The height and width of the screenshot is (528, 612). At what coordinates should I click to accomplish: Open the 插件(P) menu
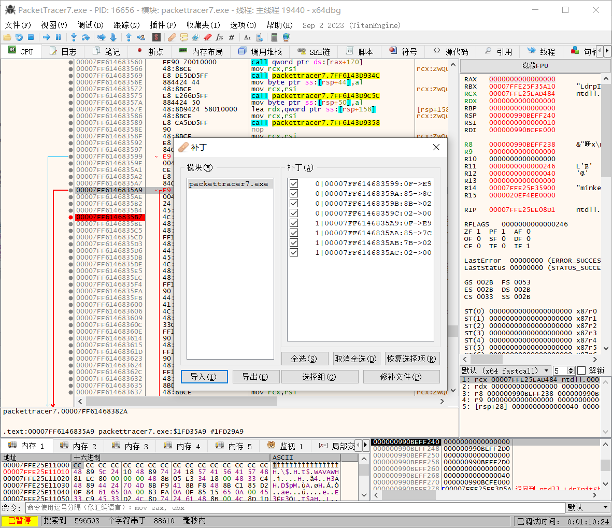pos(163,25)
